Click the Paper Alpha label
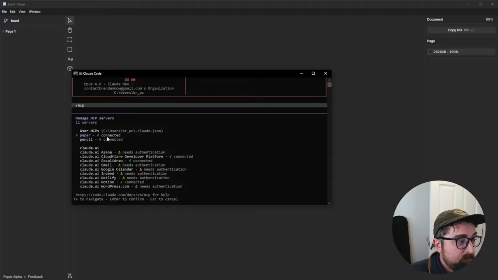498x280 pixels. tap(12, 276)
